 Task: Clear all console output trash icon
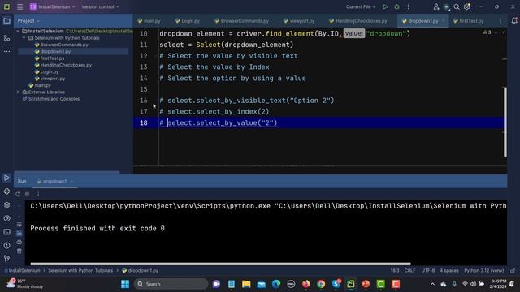click(19, 251)
